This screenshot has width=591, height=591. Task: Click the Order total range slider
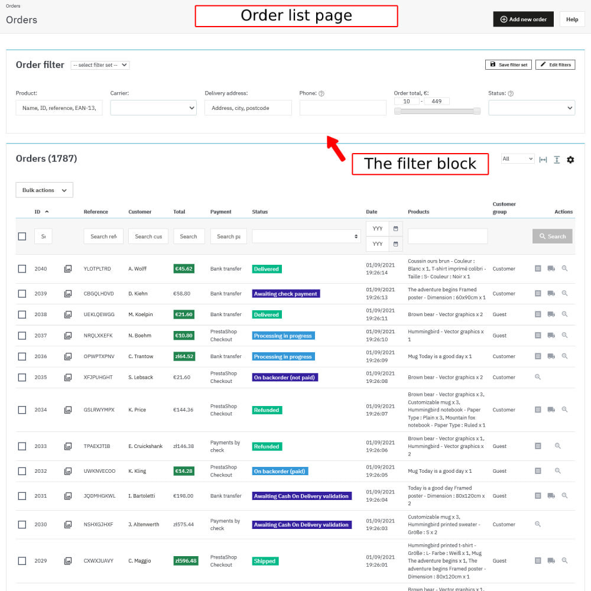[437, 111]
